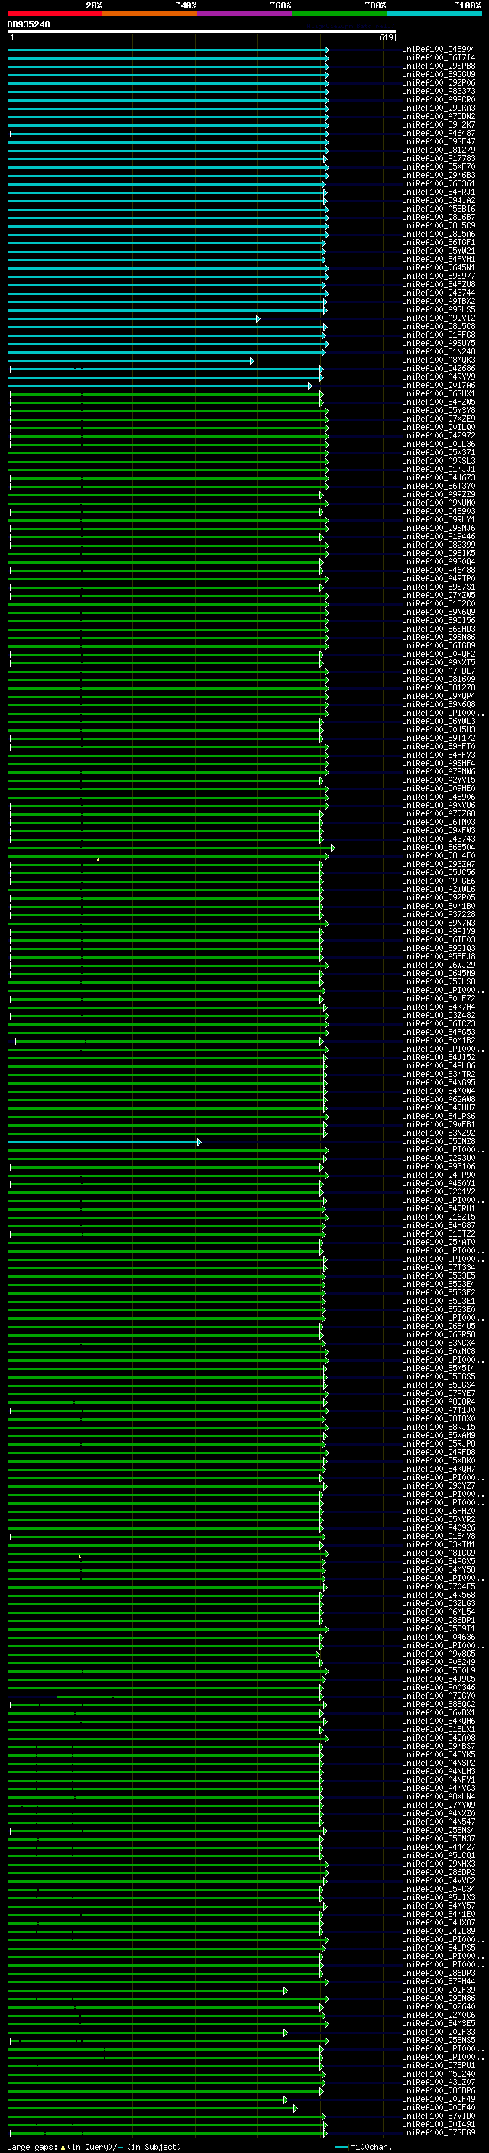Screen dimensions: 489x2153
Task: Open hit UniRef100_Q42686
Action: point(439,369)
